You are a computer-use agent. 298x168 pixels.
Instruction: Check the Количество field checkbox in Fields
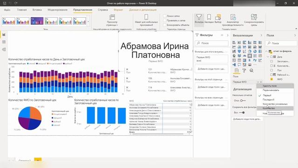[x=271, y=66]
